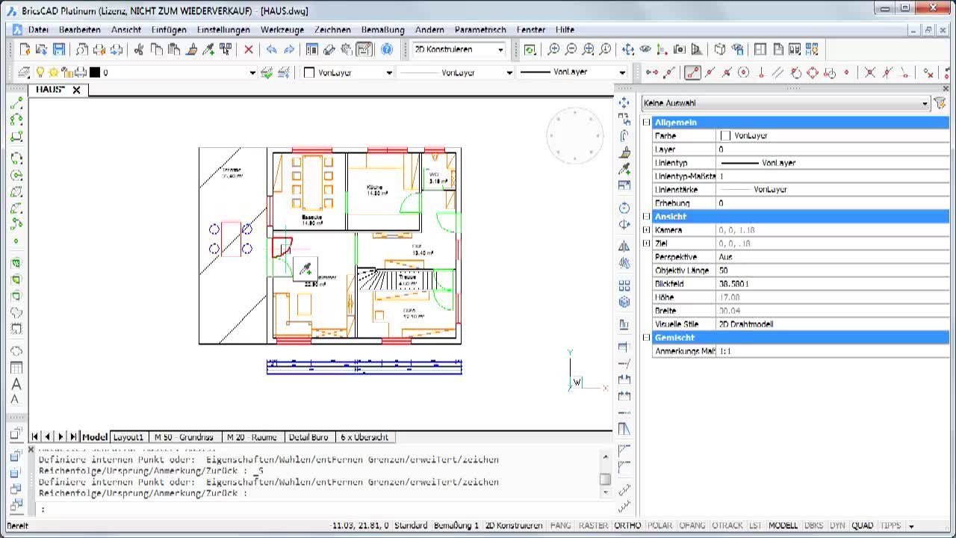Click the Undo arrow icon
The image size is (956, 538).
(x=271, y=49)
